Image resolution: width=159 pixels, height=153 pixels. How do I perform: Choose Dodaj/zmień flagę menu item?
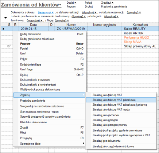50,64
